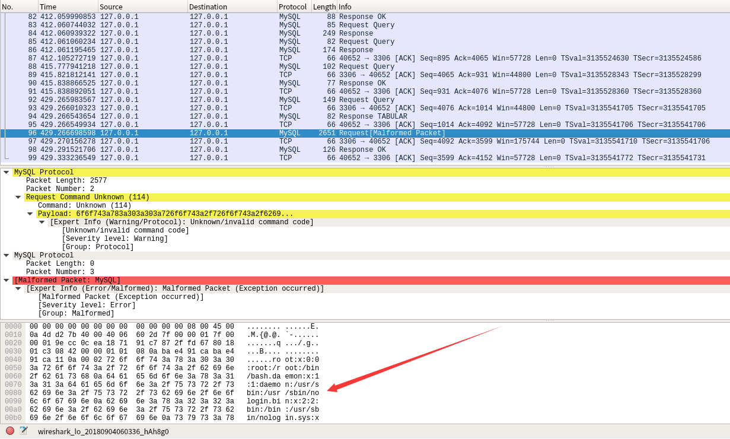Click the red expert information indicator
This screenshot has height=439, width=730.
click(x=10, y=431)
